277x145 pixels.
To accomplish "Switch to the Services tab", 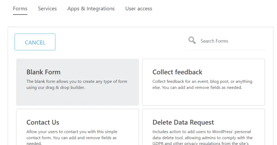I will (x=47, y=9).
